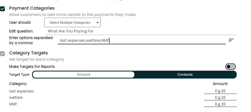Select the Contacts target type tab
The width and height of the screenshot is (251, 112).
[x=185, y=74]
